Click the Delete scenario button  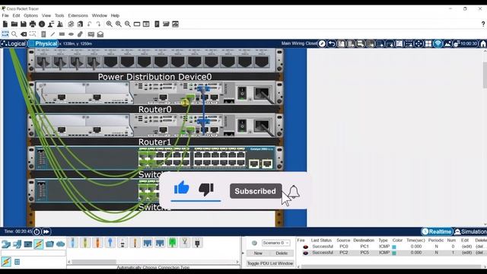pyautogui.click(x=282, y=253)
